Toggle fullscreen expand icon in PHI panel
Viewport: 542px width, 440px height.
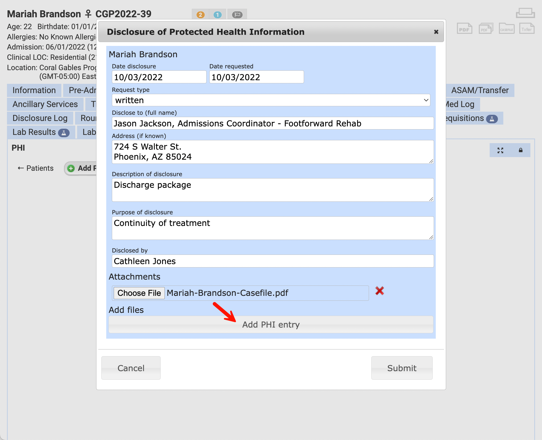[x=500, y=150]
